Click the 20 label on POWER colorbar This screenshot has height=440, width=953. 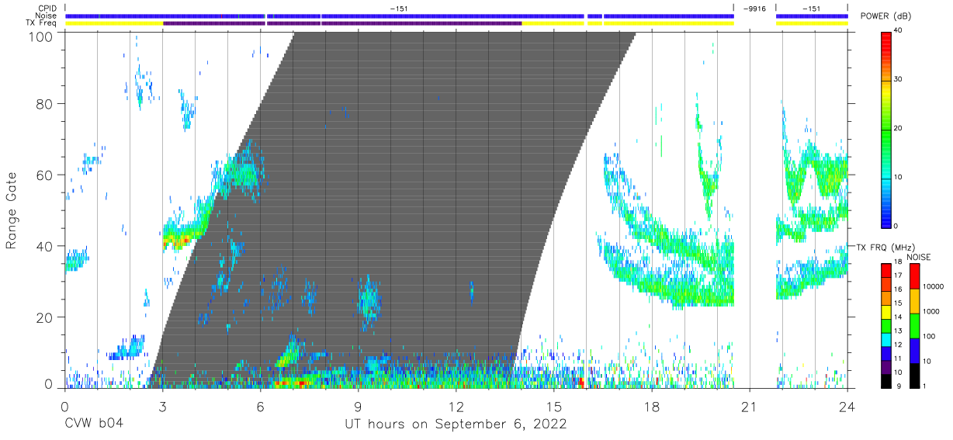click(899, 129)
